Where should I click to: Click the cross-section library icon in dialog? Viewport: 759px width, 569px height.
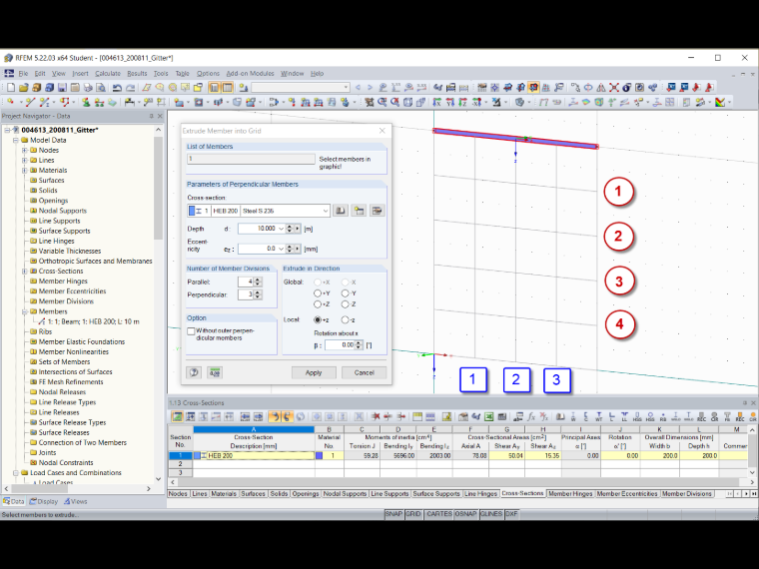pos(341,211)
